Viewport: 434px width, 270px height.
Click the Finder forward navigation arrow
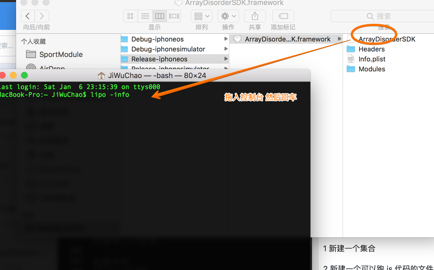[x=42, y=16]
